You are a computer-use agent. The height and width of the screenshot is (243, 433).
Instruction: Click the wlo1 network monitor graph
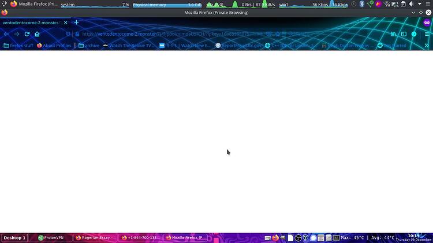[313, 5]
